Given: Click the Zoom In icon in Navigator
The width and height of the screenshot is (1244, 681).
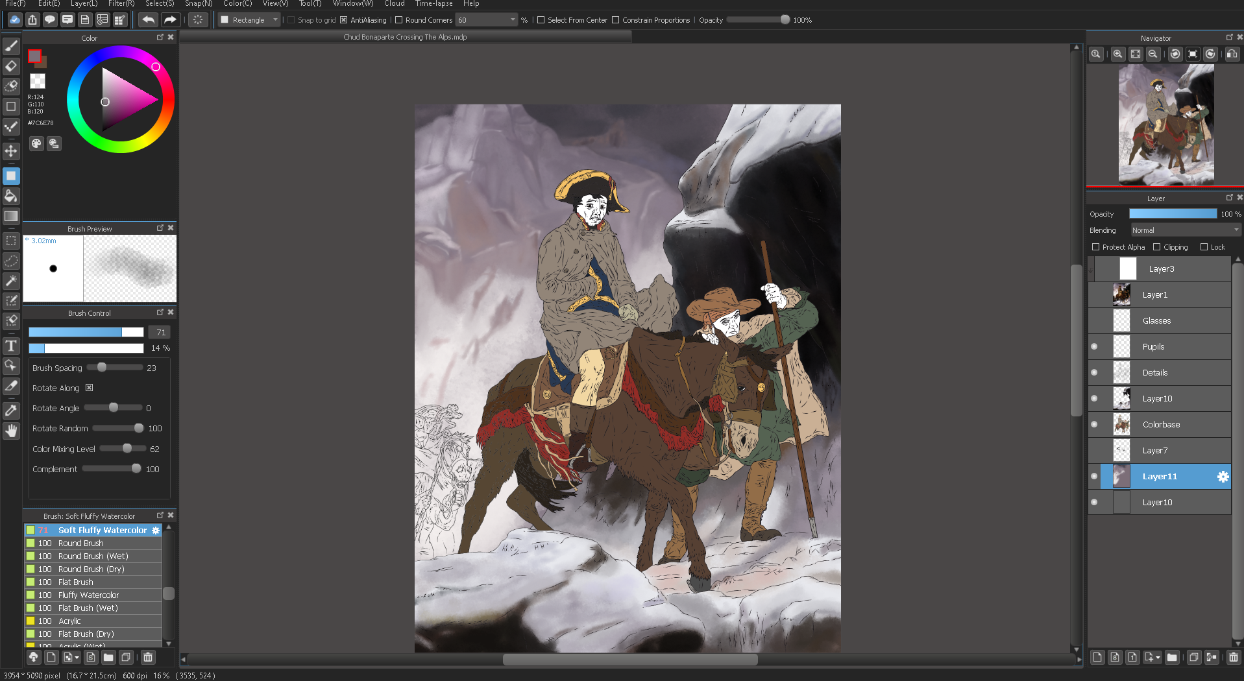Looking at the screenshot, I should click(1117, 54).
